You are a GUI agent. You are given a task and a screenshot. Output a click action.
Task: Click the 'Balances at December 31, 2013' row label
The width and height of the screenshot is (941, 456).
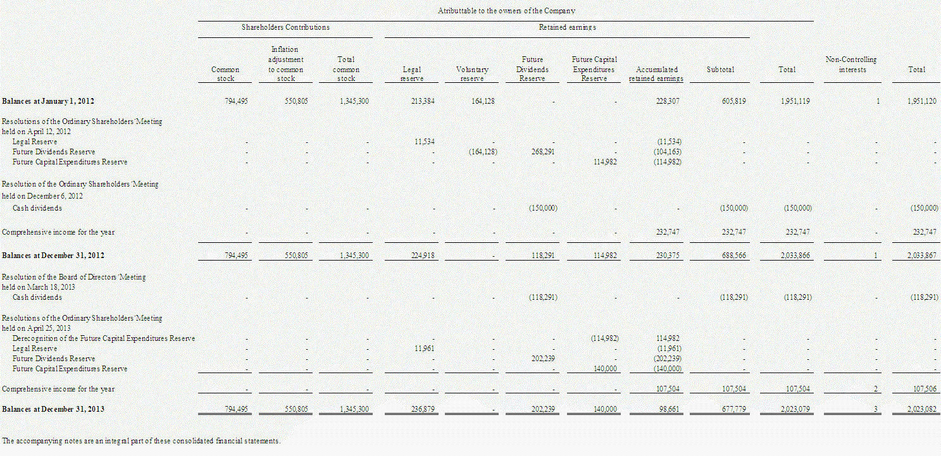tap(53, 409)
